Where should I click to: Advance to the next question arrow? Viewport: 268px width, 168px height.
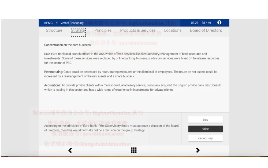(x=198, y=150)
